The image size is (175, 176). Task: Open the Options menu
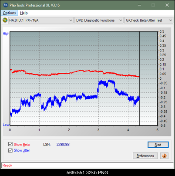(9, 13)
